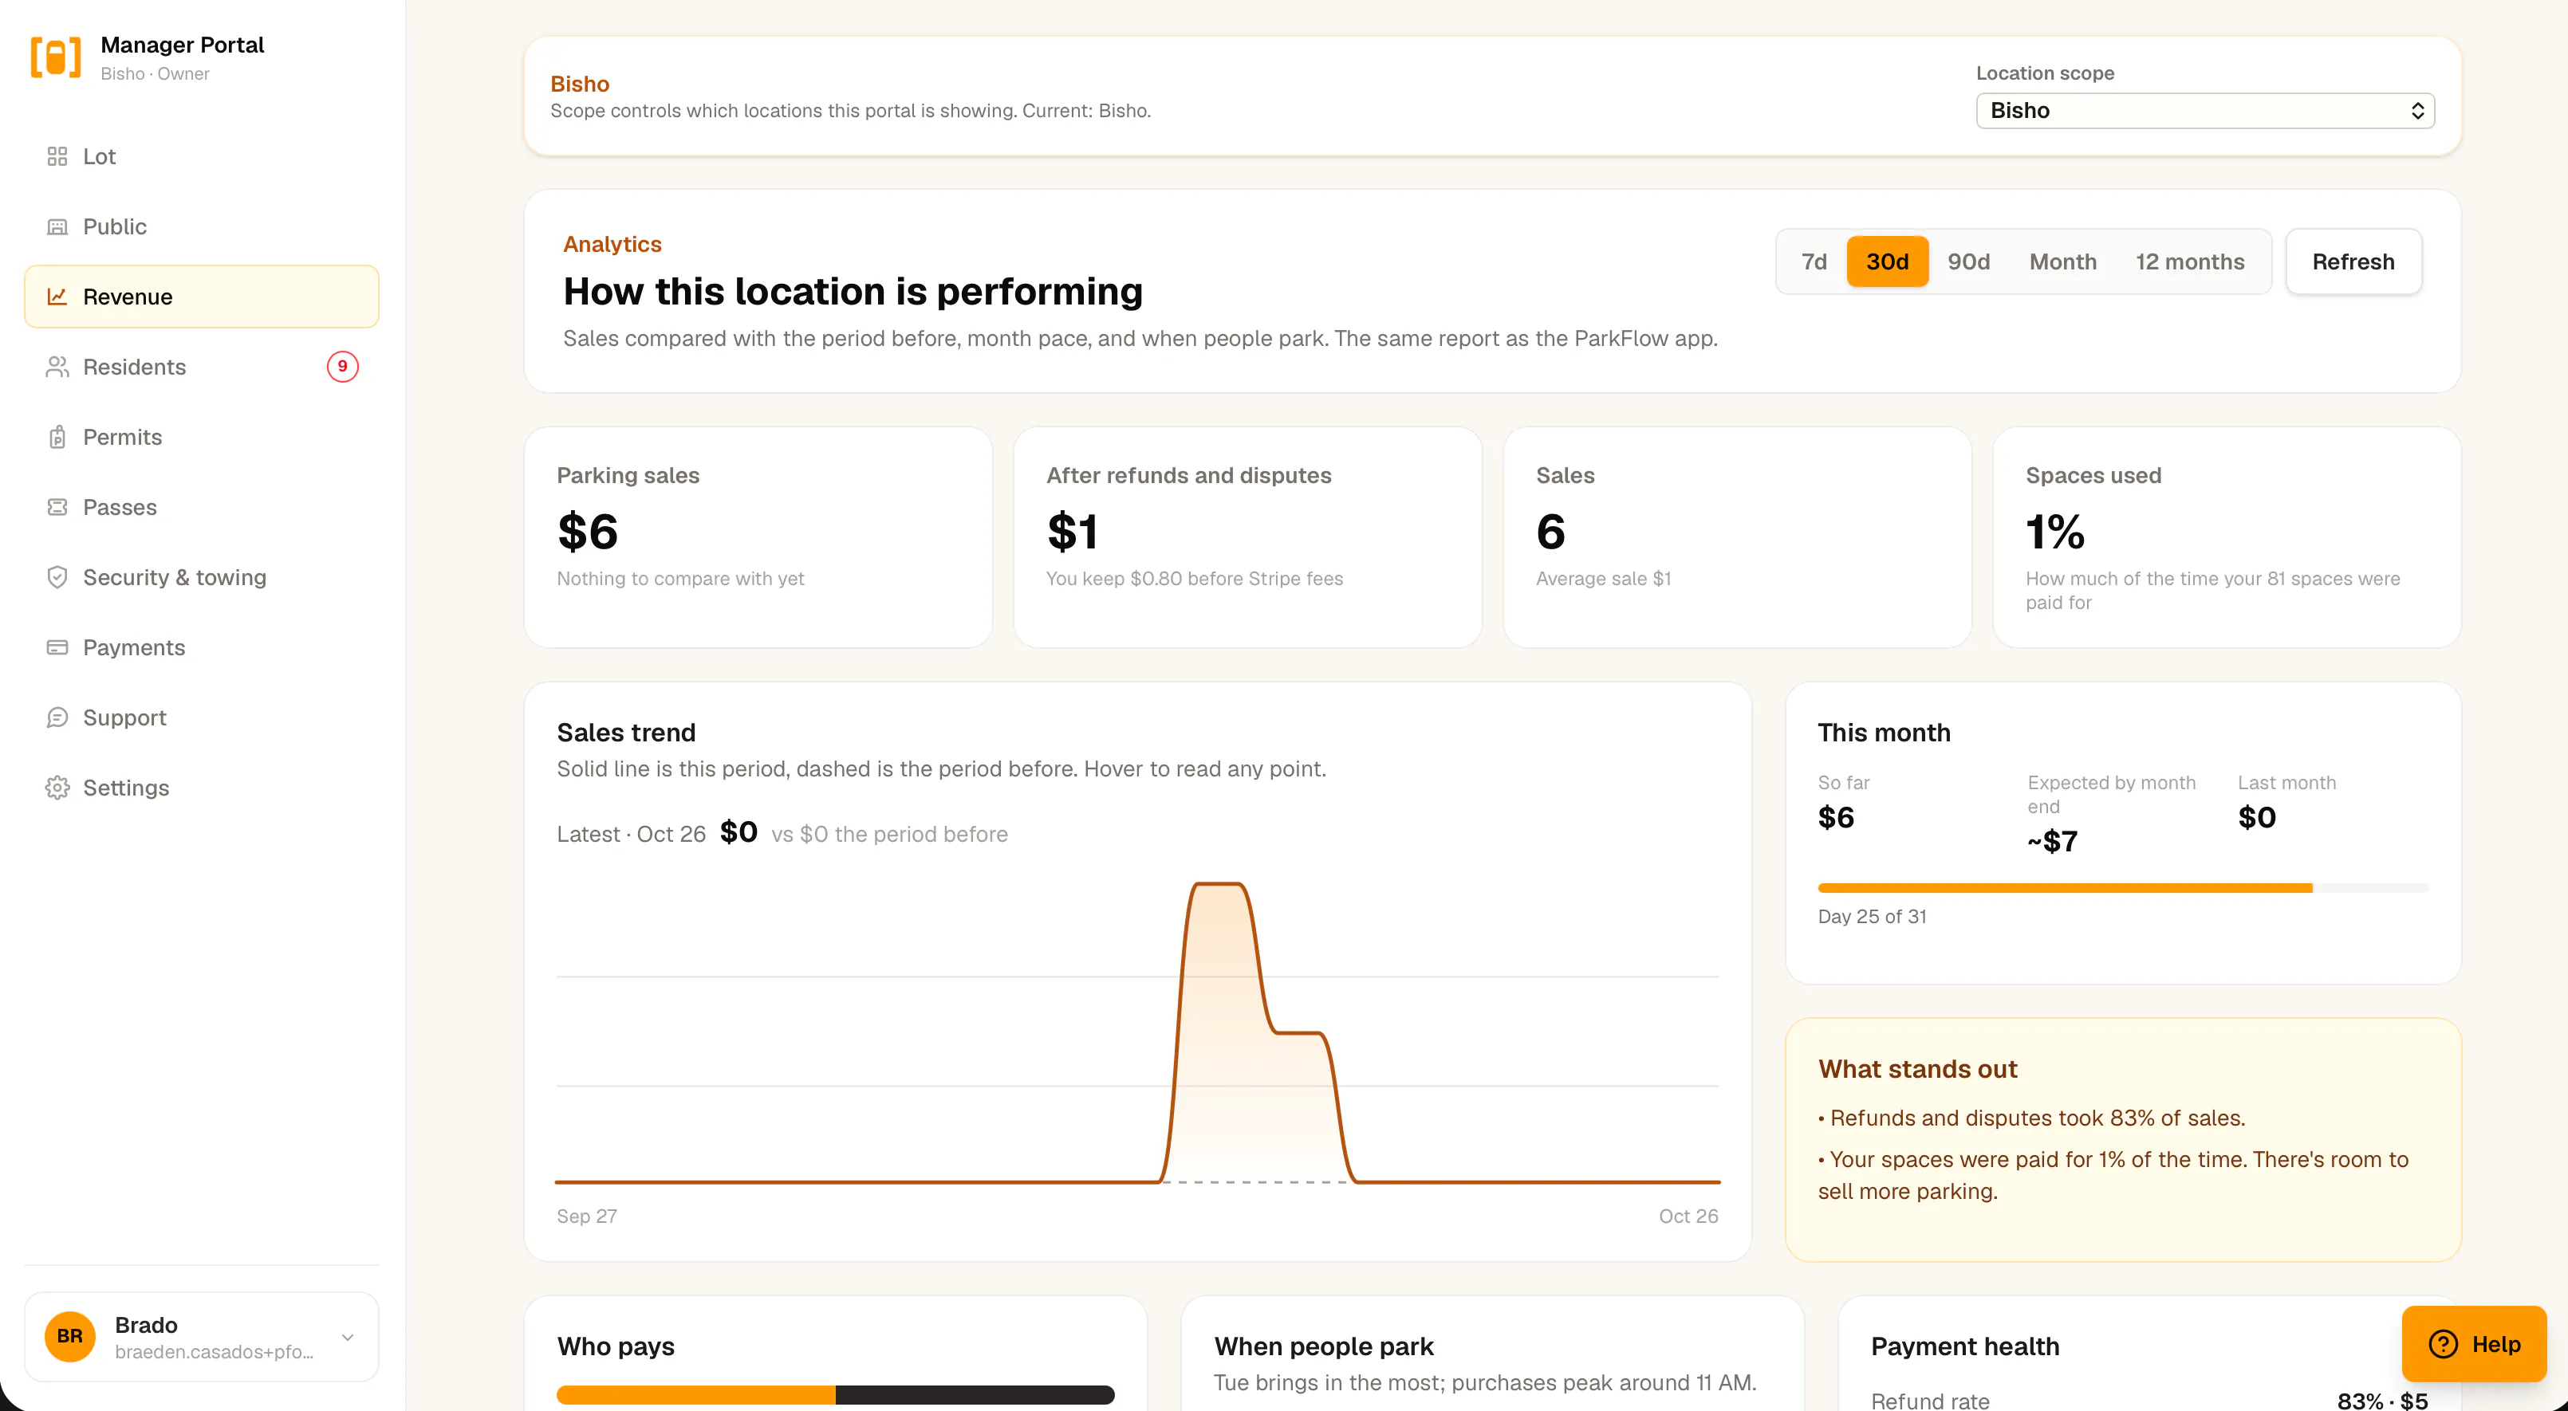
Task: Open the Lot grid icon
Action: click(x=57, y=156)
